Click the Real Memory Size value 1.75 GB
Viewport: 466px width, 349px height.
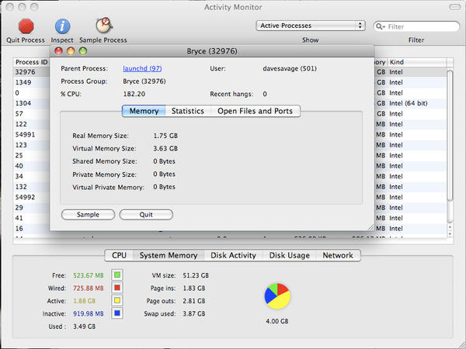tap(165, 136)
